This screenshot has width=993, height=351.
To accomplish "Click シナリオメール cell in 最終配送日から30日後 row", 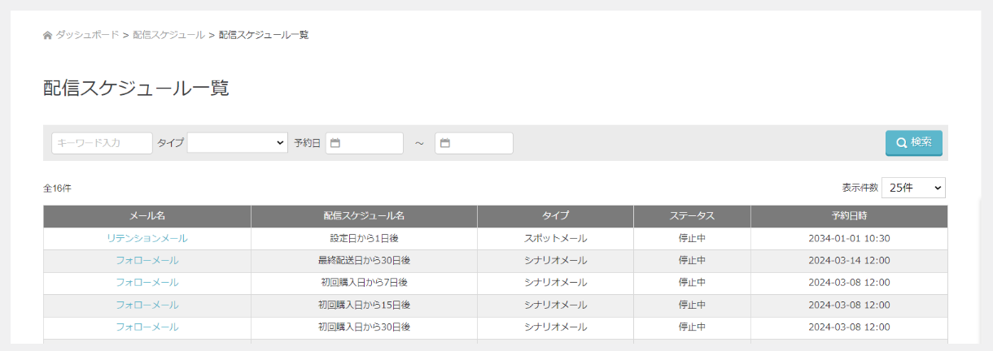I will click(555, 261).
